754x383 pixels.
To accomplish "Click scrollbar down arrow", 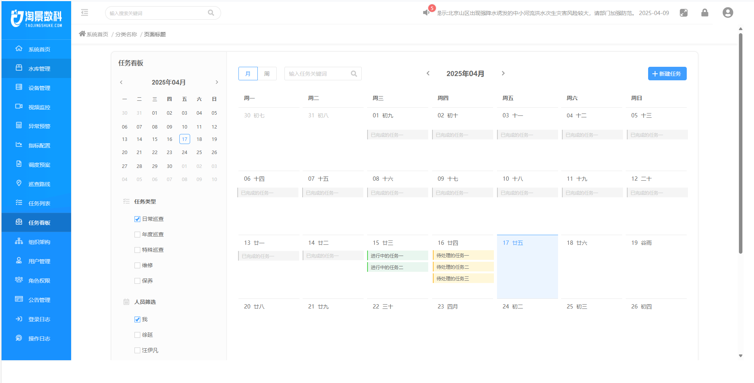I will [740, 356].
